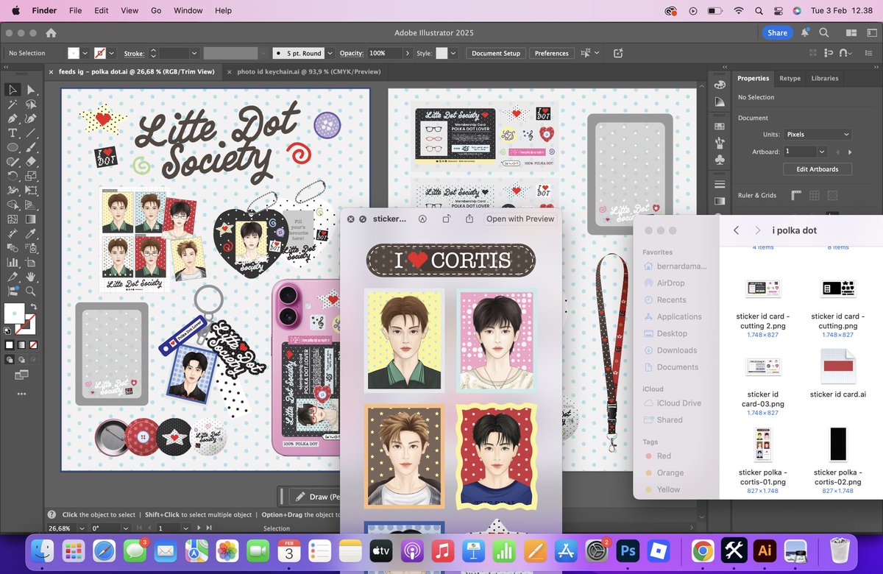The width and height of the screenshot is (883, 574).
Task: Select the Direct Selection tool
Action: (31, 90)
